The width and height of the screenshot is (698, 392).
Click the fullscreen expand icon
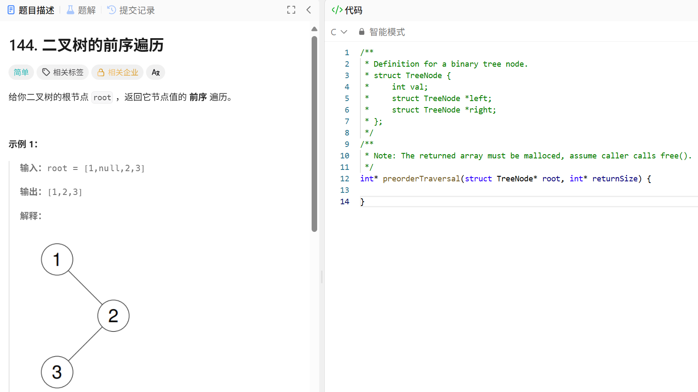(291, 10)
